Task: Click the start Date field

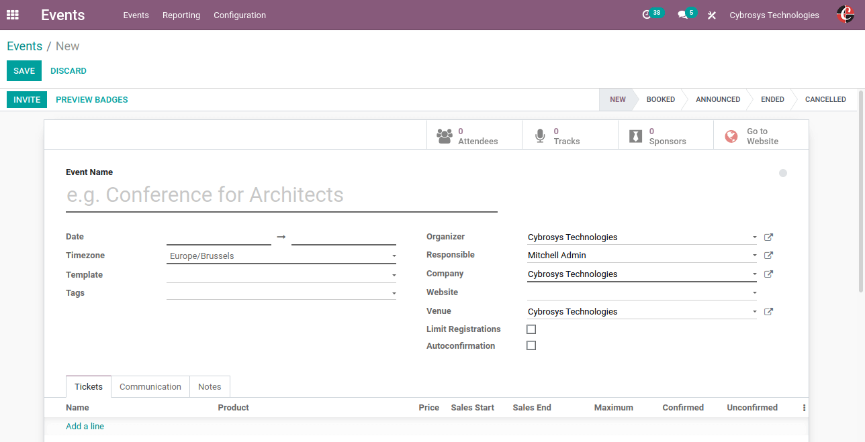Action: tap(219, 237)
